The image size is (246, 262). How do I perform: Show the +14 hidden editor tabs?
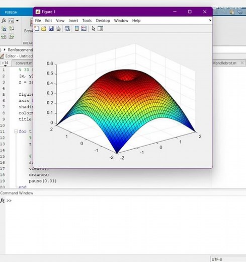coord(5,63)
